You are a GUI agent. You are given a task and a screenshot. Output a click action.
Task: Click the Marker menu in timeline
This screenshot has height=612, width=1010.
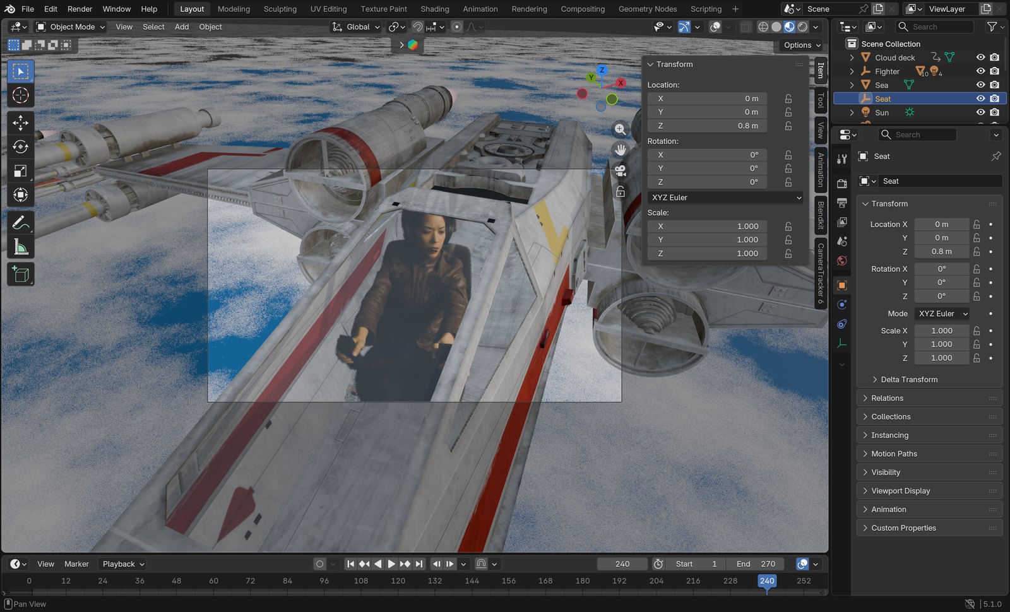click(76, 564)
